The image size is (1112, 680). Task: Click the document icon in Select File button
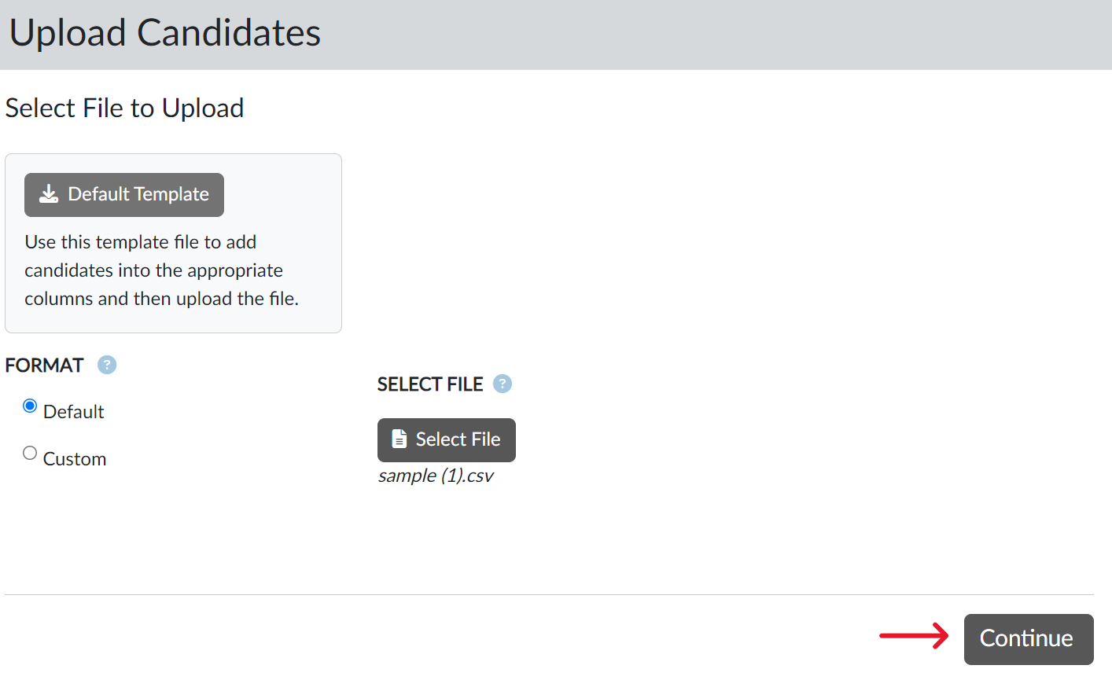click(x=400, y=439)
